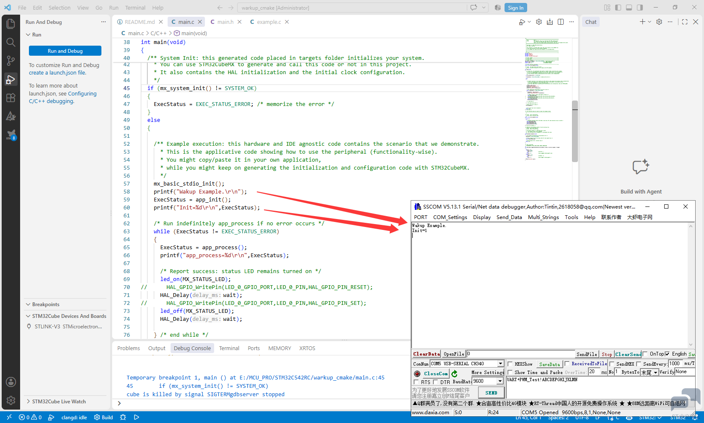Screen dimensions: 704x423
Task: Uncheck the English checkbox
Action: point(668,354)
